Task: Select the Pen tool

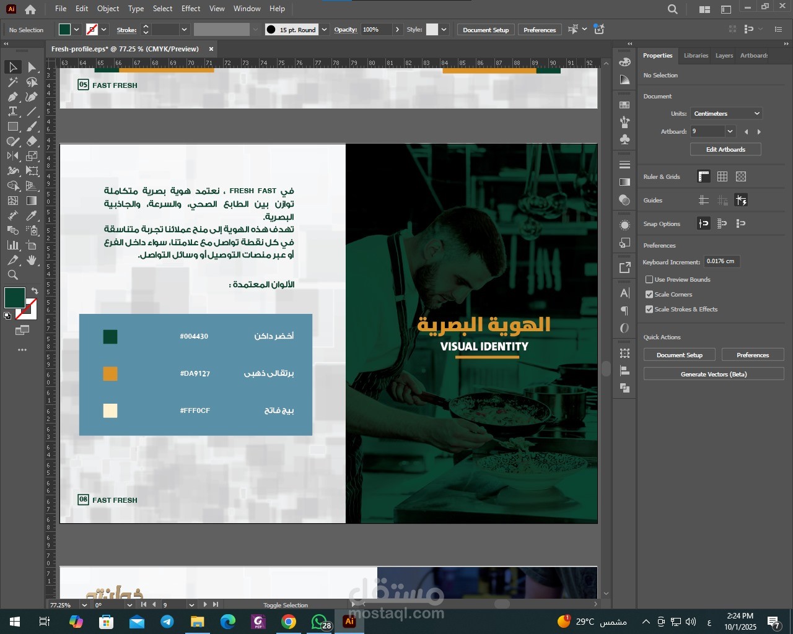Action: pos(12,97)
